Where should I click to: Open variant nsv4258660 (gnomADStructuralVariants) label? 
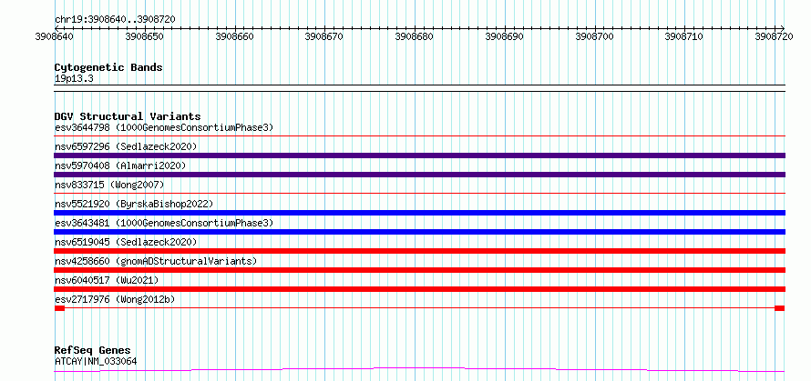coord(156,261)
